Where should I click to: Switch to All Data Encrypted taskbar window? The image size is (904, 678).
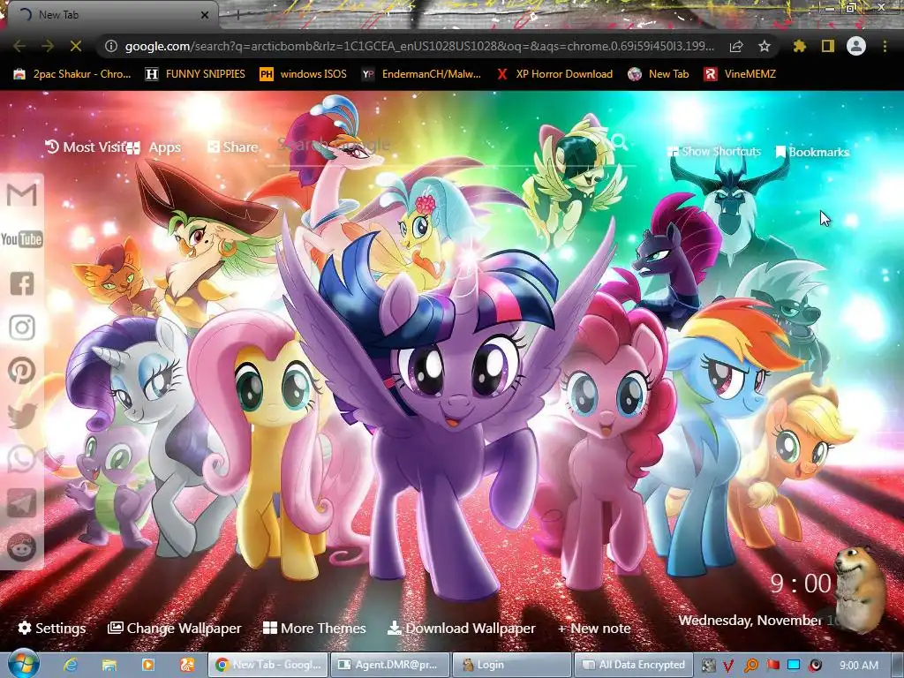tap(634, 665)
